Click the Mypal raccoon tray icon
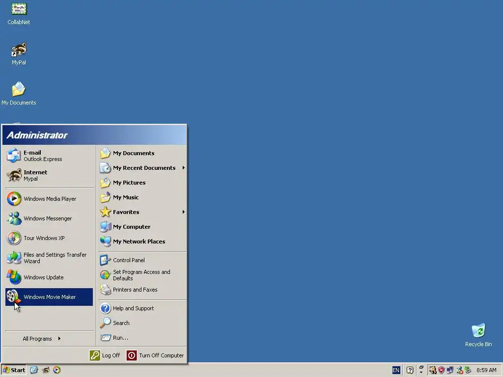The width and height of the screenshot is (503, 377). coord(433,370)
